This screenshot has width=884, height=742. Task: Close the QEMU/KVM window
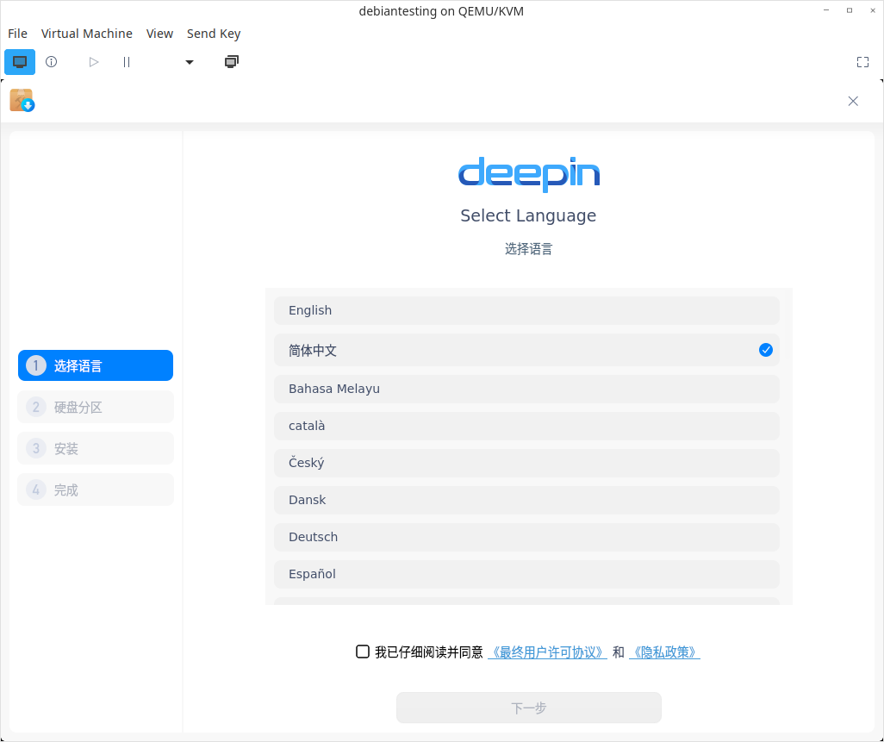[x=873, y=10]
